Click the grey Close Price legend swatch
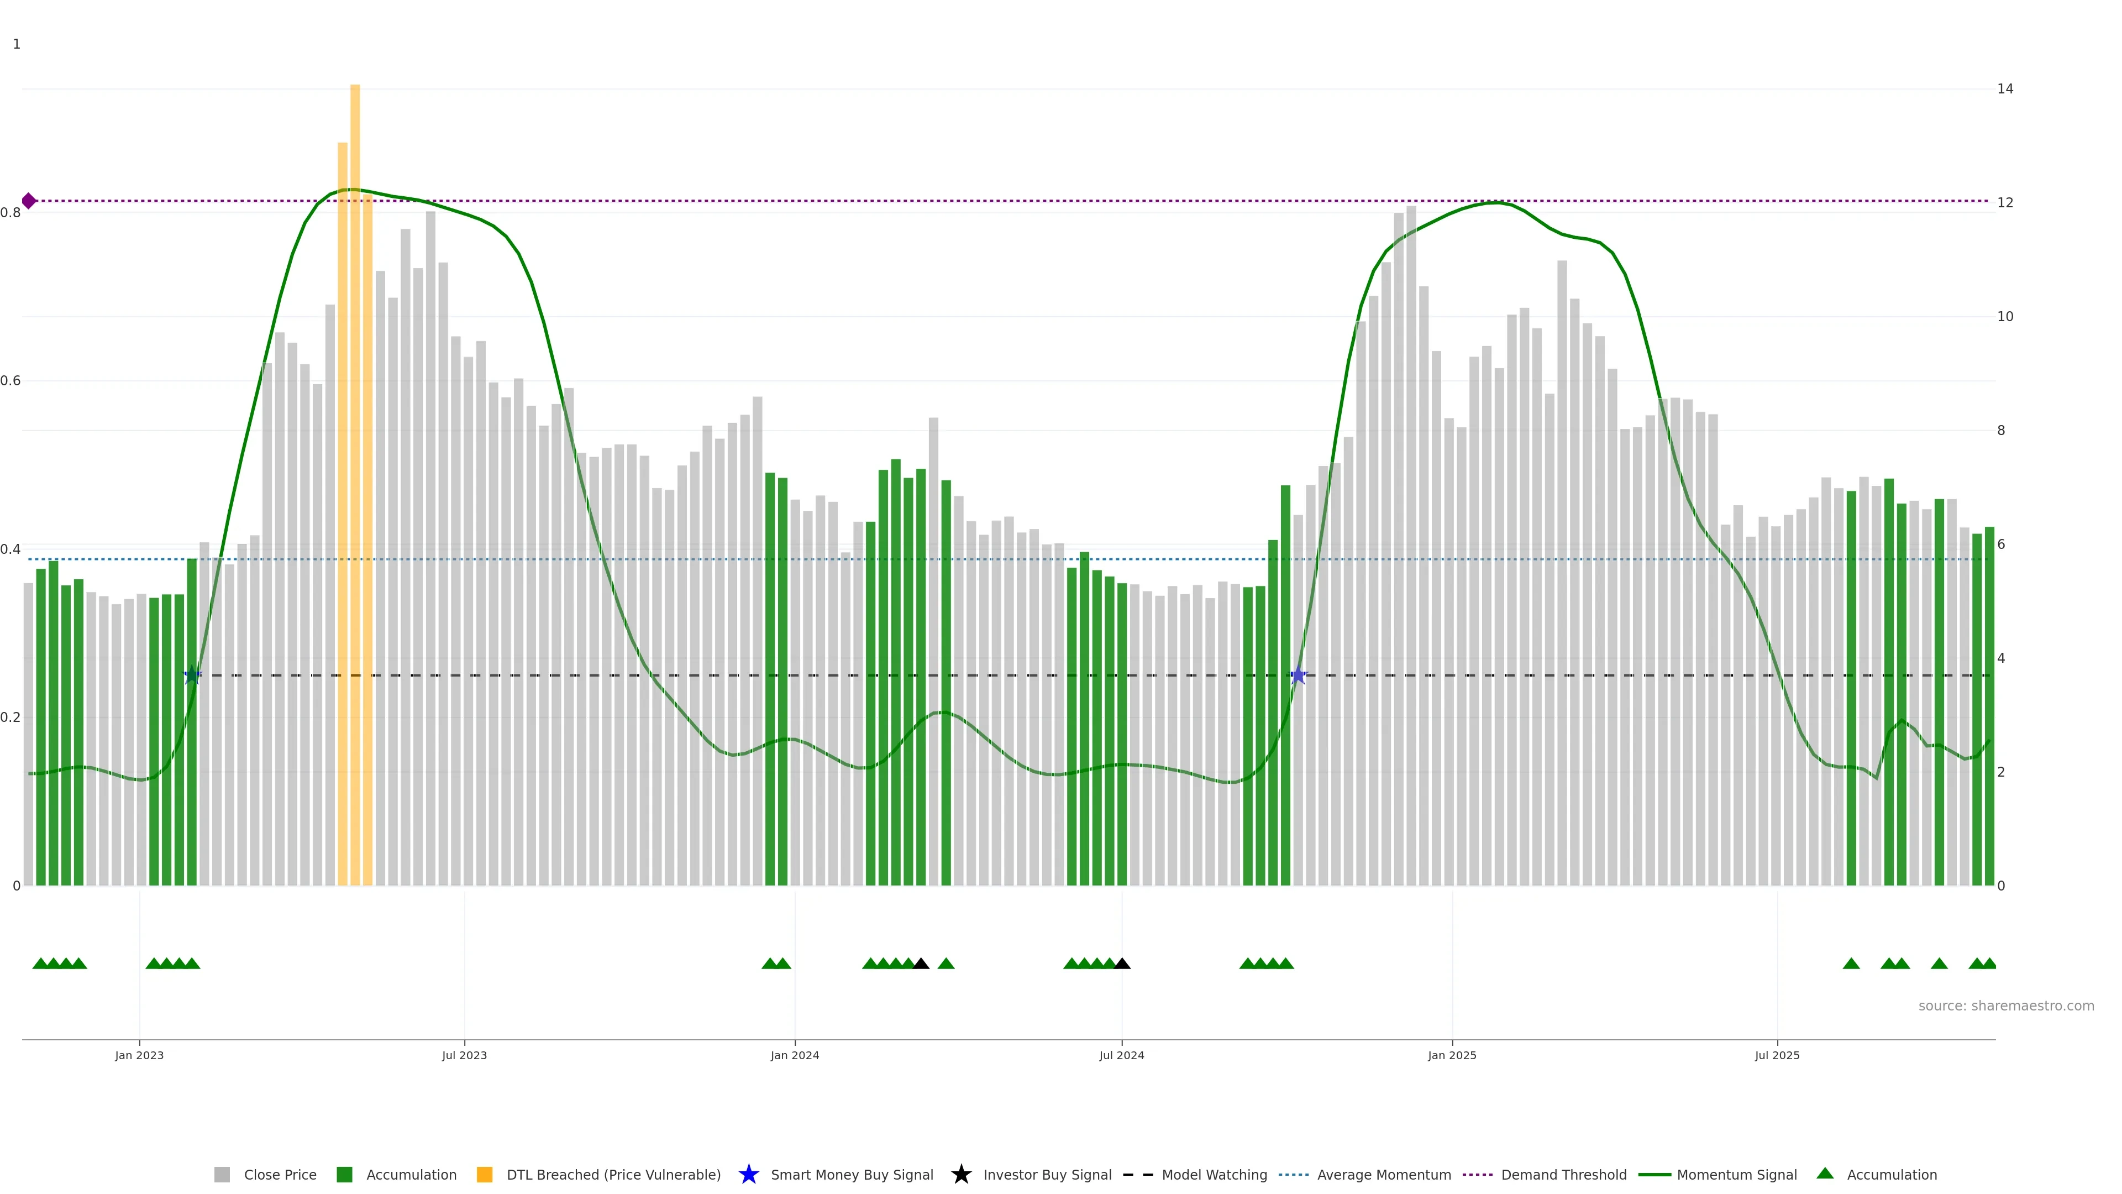The width and height of the screenshot is (2122, 1194). [222, 1174]
